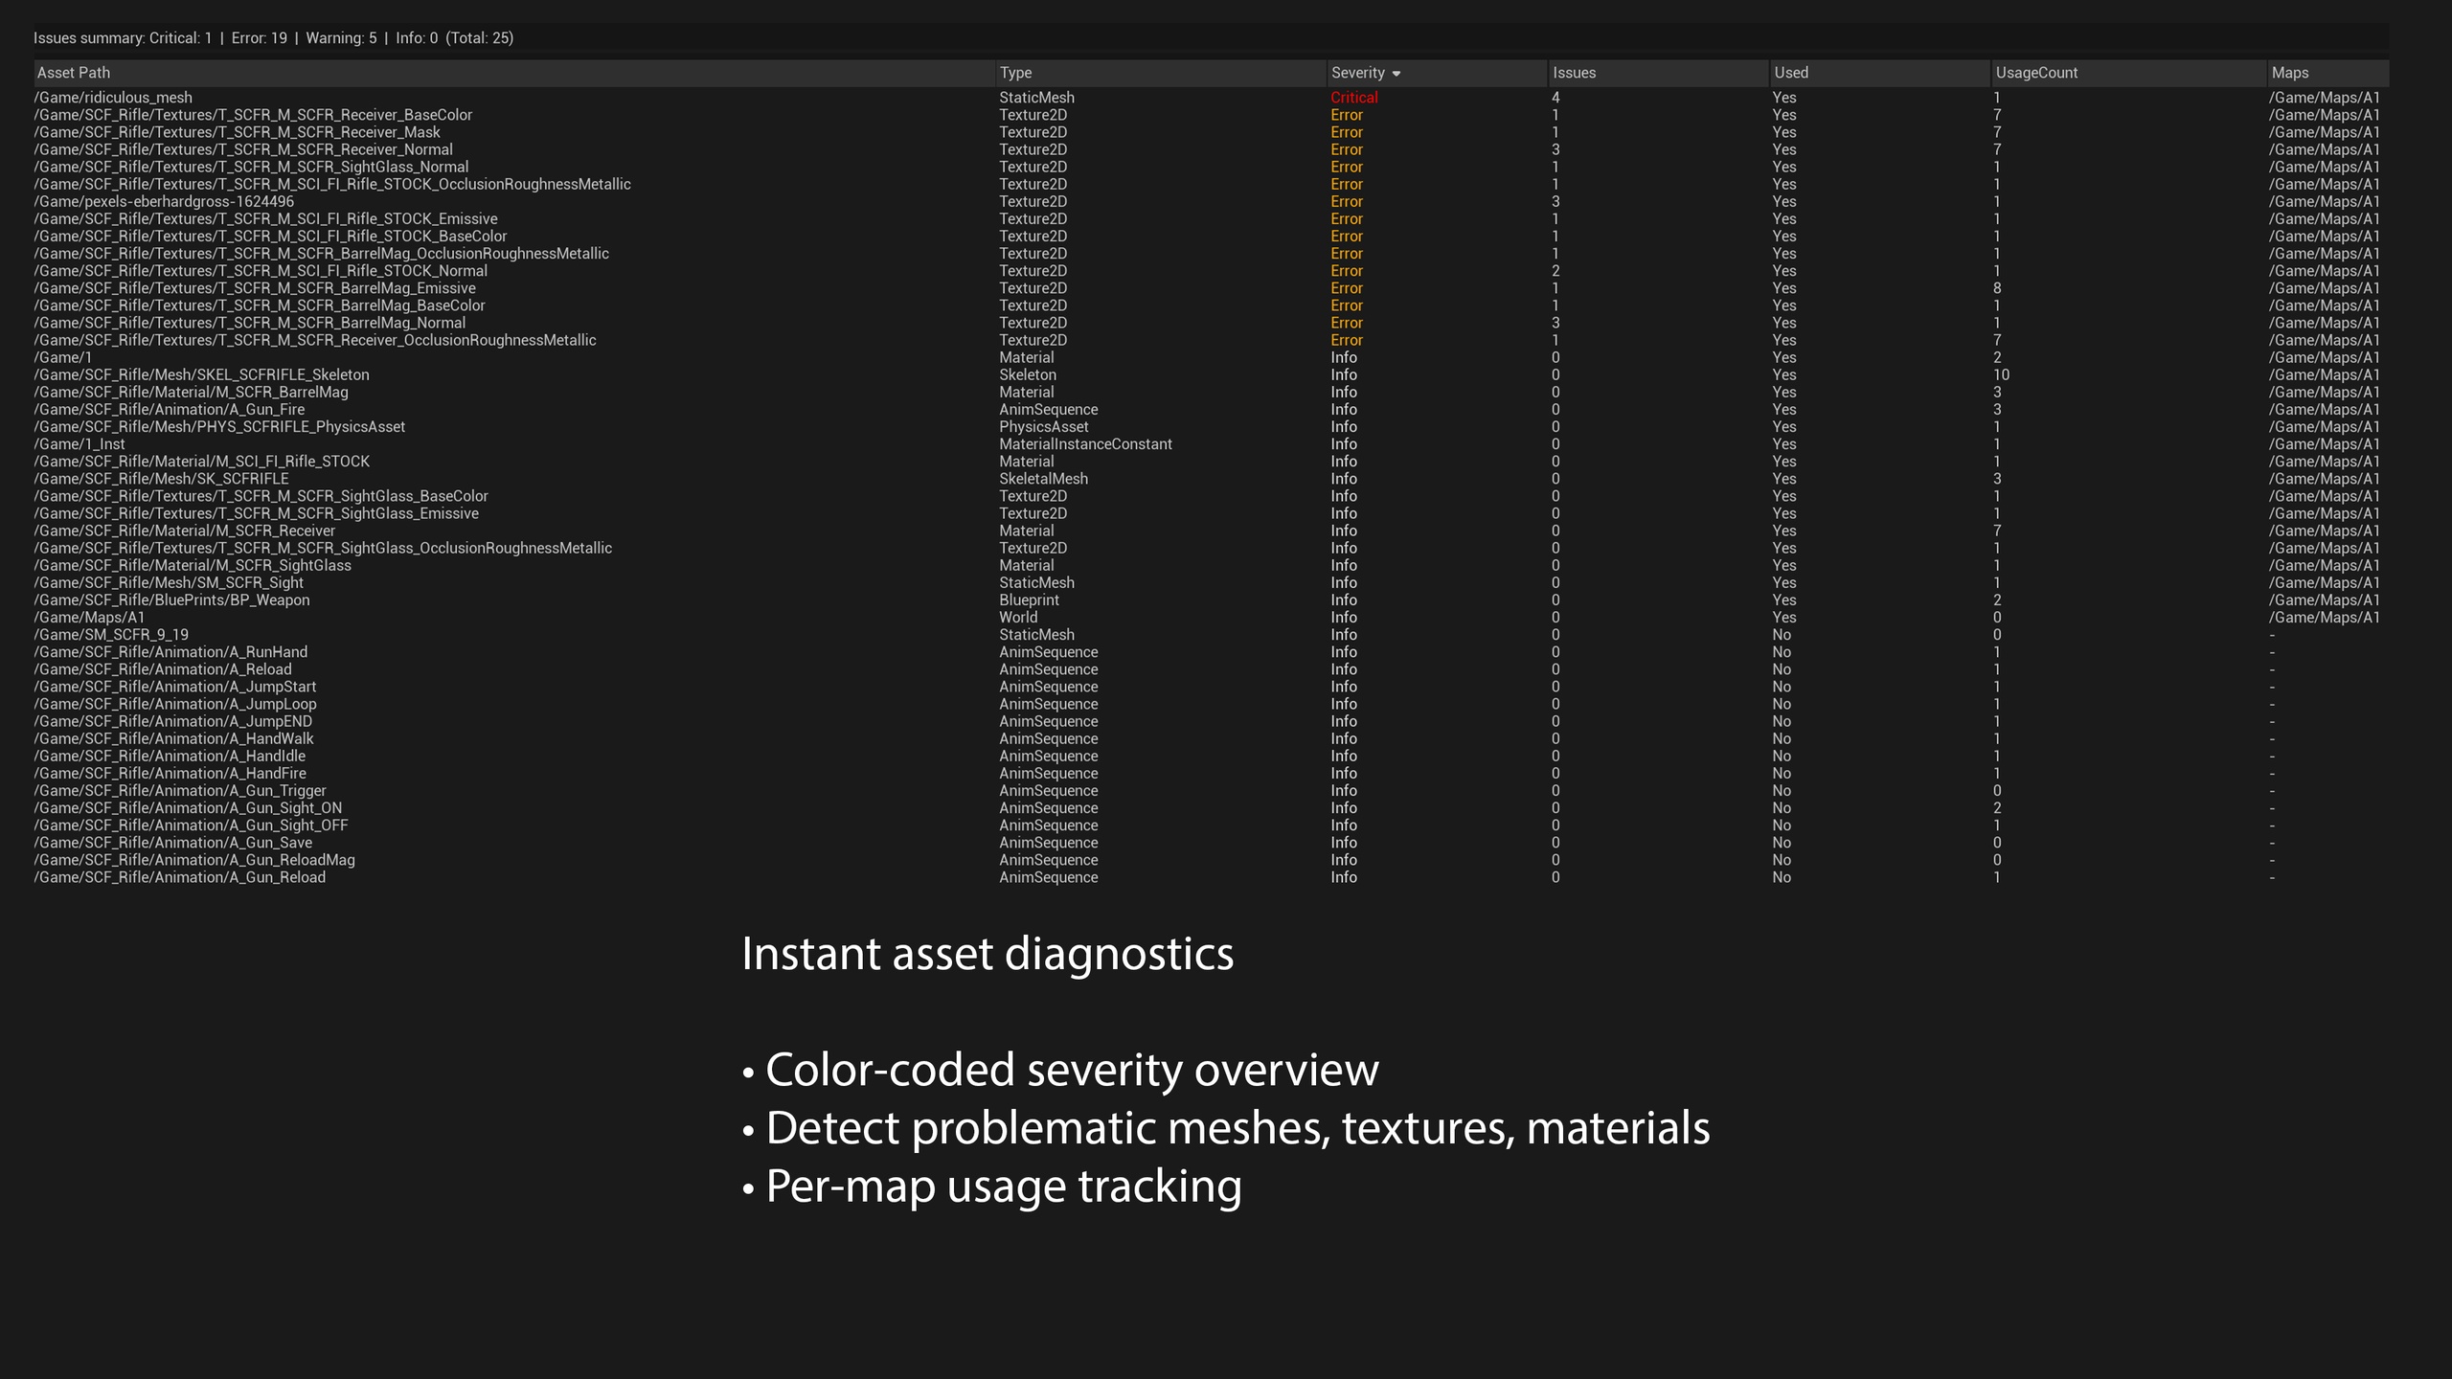This screenshot has width=2452, height=1379.
Task: Select the A_JumpLoop animation row
Action: [1211, 704]
